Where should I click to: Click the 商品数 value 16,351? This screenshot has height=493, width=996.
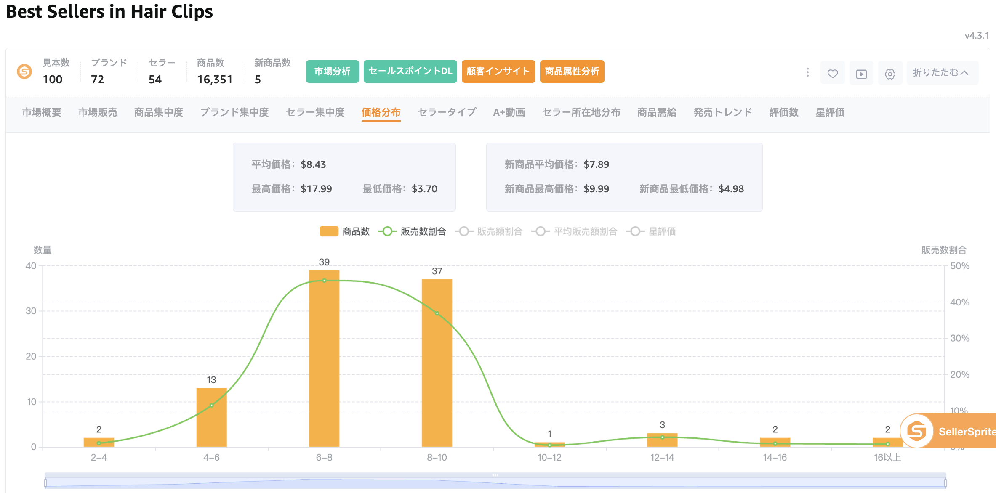[215, 80]
